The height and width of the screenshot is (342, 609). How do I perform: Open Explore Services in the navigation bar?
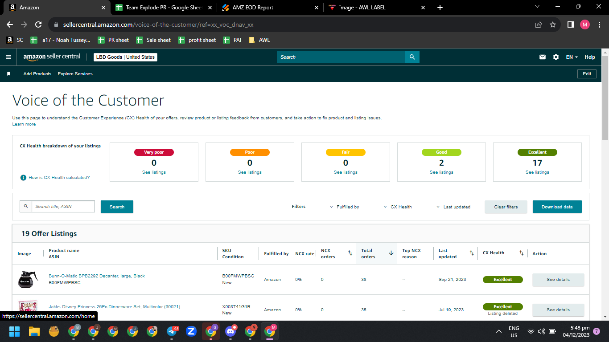75,74
